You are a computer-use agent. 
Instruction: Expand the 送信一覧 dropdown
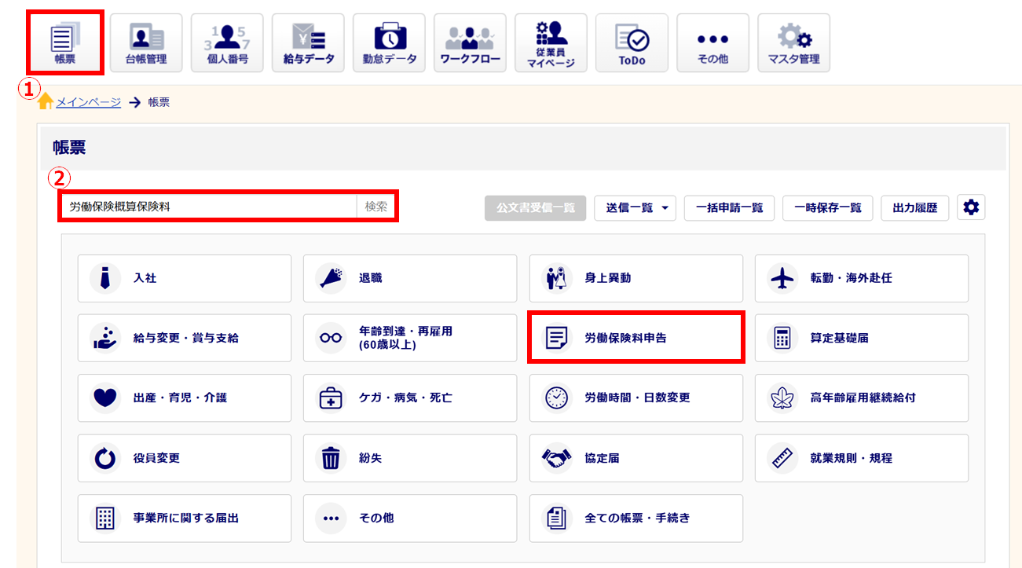point(635,207)
